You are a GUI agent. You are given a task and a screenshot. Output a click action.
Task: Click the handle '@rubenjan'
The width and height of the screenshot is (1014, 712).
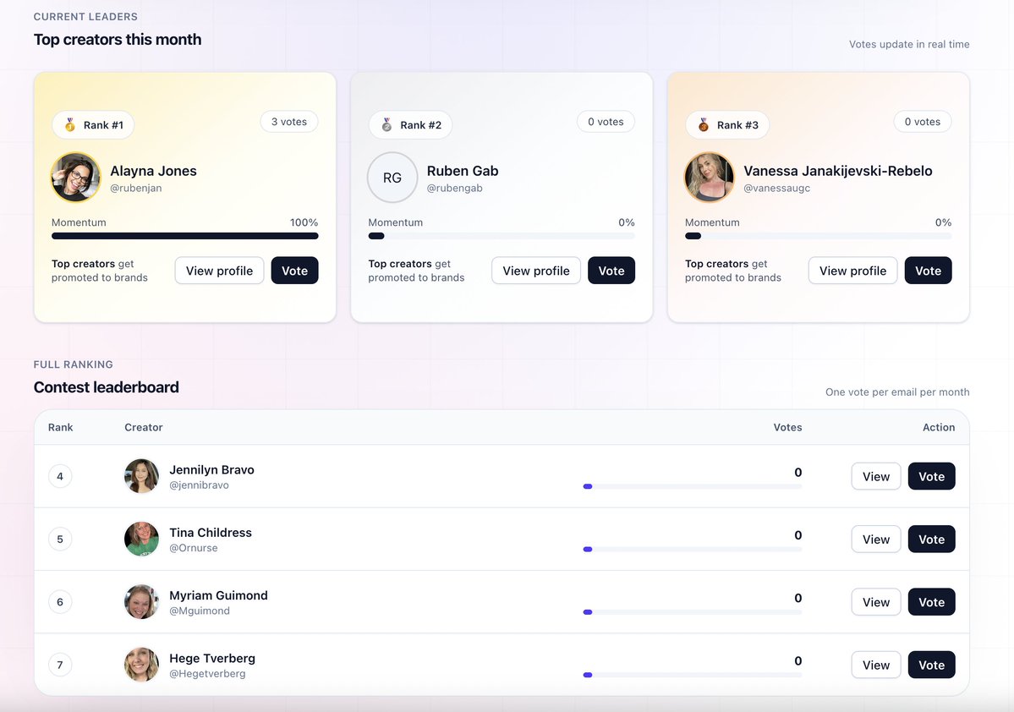(136, 189)
